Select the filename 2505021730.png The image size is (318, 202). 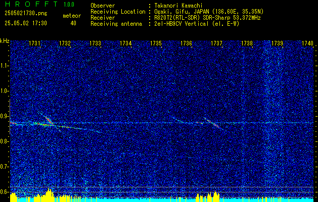pos(26,14)
